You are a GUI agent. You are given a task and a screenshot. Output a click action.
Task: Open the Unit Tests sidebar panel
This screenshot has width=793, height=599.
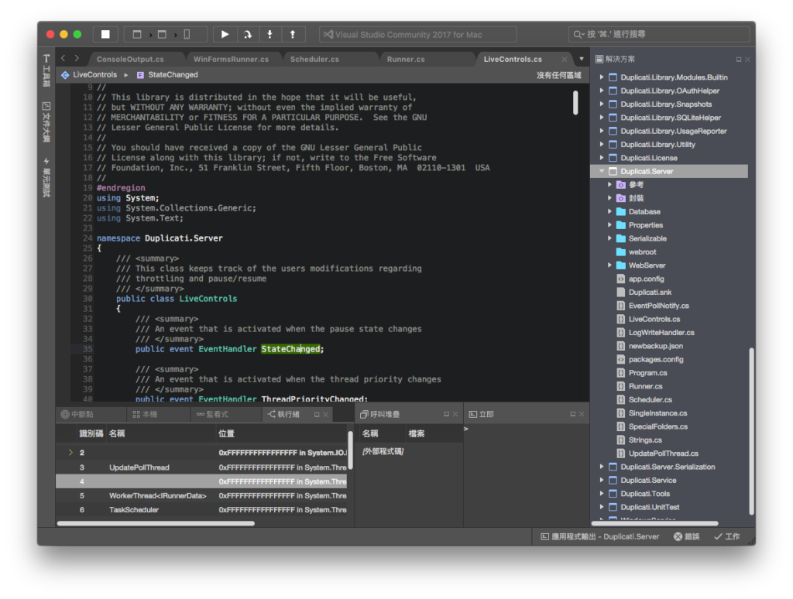click(x=46, y=177)
